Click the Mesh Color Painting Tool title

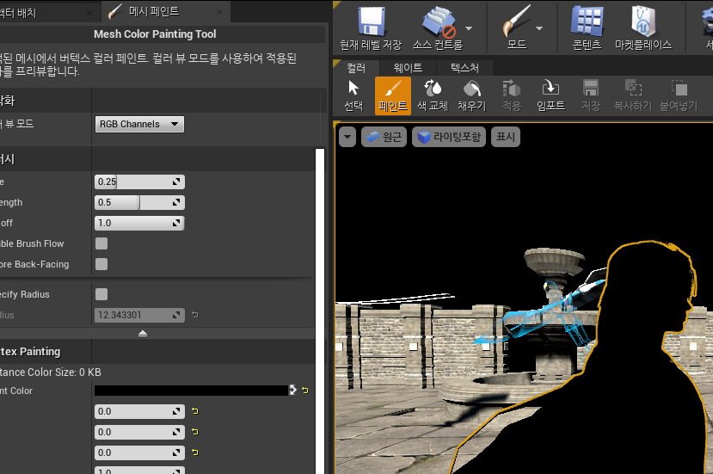(x=155, y=34)
